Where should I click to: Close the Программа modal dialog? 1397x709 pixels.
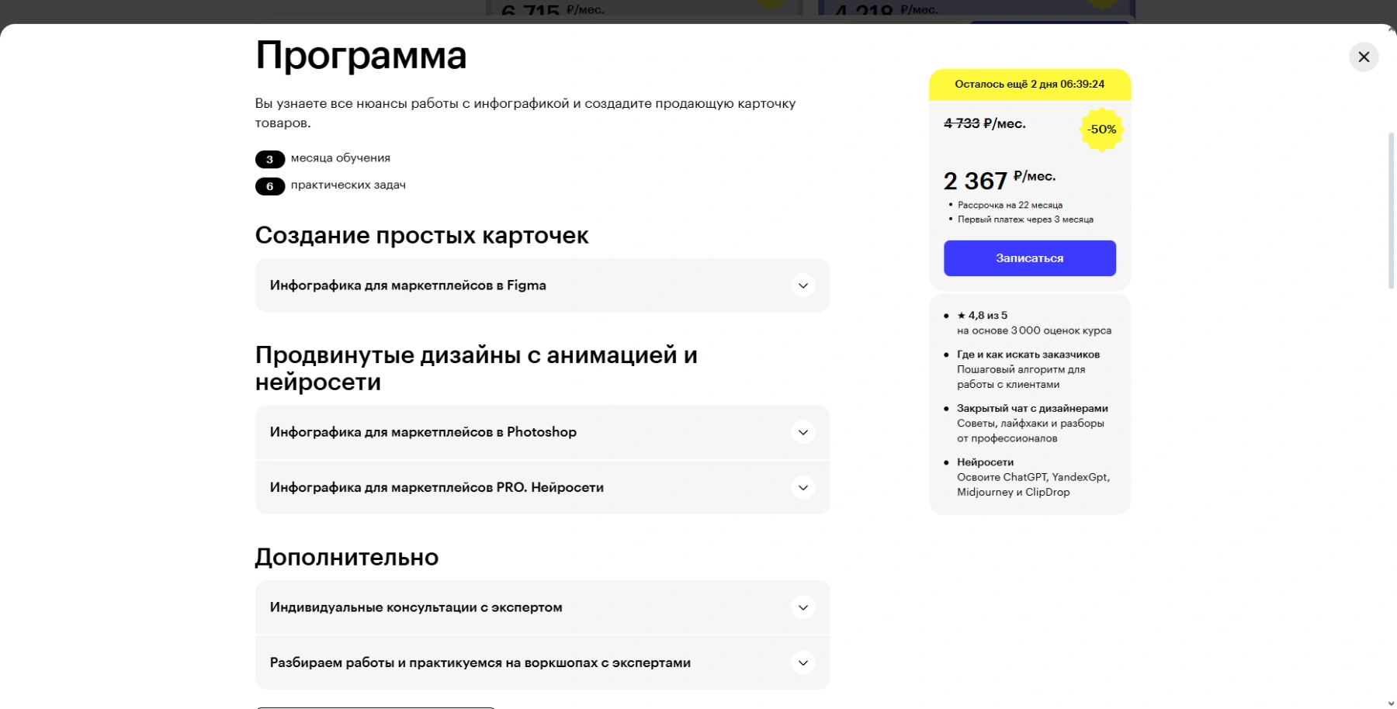(x=1364, y=57)
